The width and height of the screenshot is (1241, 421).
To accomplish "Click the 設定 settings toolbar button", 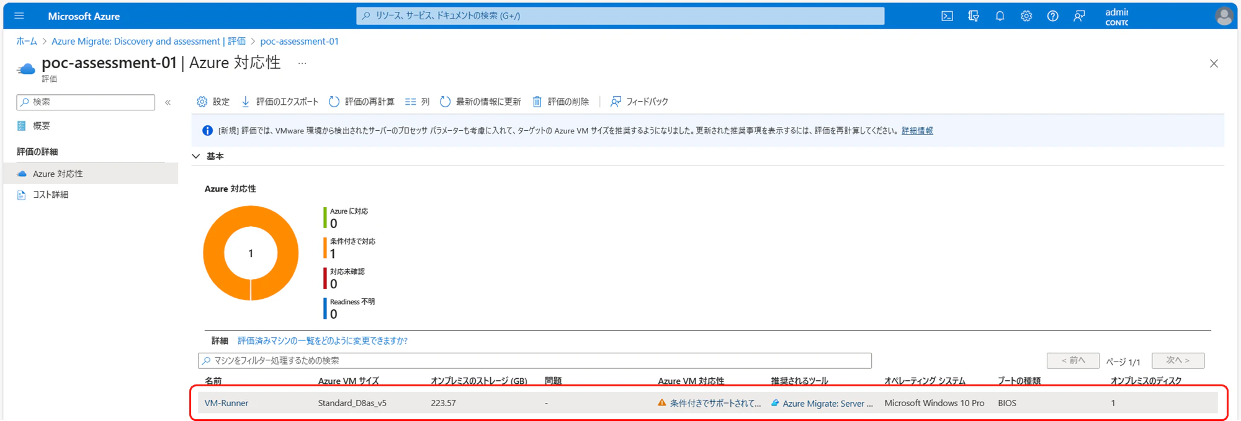I will [x=213, y=102].
